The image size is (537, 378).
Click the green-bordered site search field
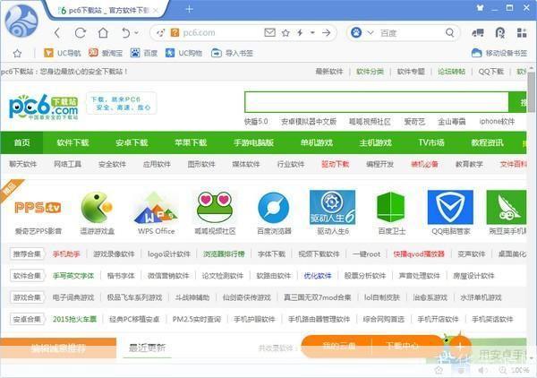tap(377, 102)
